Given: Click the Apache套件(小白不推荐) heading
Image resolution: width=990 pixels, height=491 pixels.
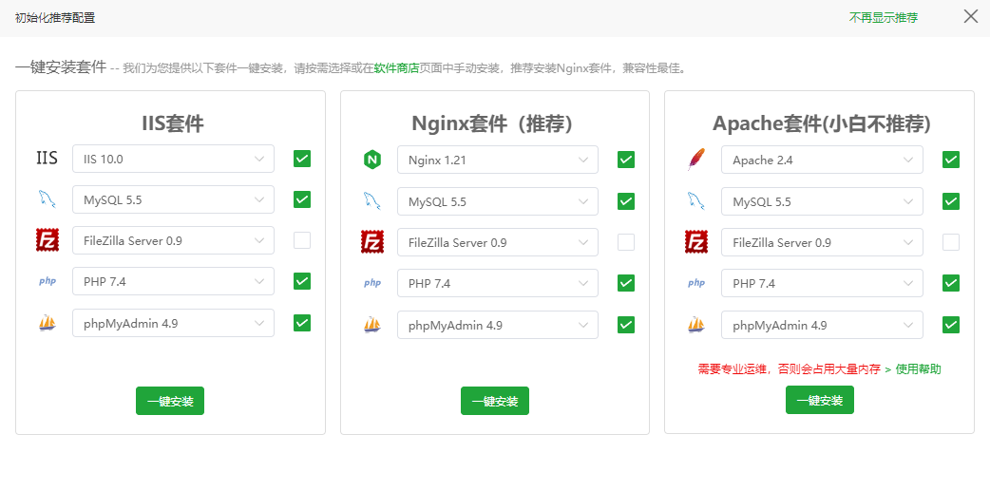Looking at the screenshot, I should coord(822,123).
